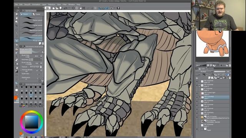The height and width of the screenshot is (138, 246).
Task: Open the Layer menu
Action: pos(44,5)
